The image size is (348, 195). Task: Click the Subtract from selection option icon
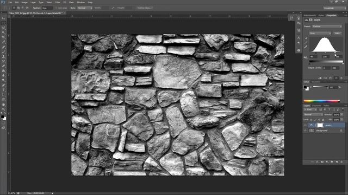point(23,8)
